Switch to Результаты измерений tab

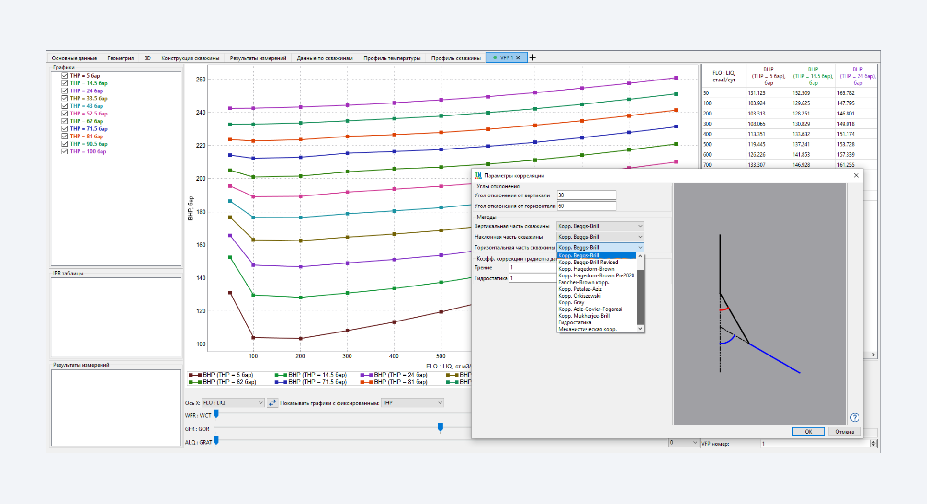[x=258, y=58]
